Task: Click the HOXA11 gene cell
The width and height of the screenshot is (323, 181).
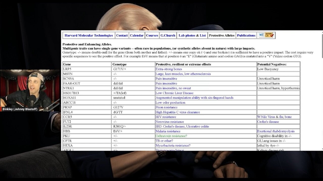Action: coord(87,98)
